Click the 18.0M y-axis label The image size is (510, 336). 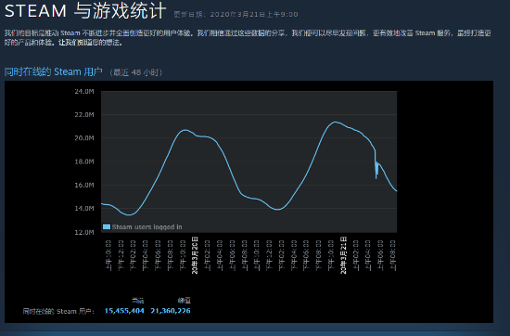pos(84,162)
